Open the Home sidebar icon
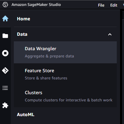Screen dimensions: 124x124 click(5, 18)
